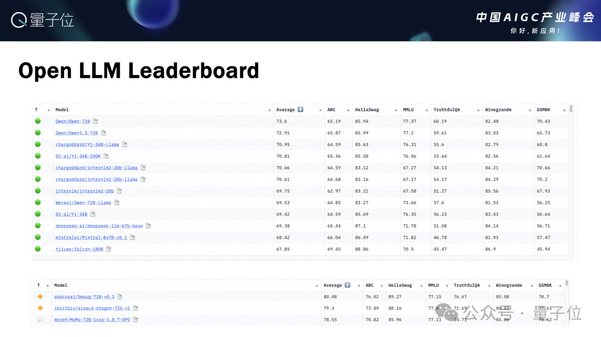Screen dimensions: 601x337
Task: Open Qwen/Qwen1.5-72B model page
Action: point(77,133)
